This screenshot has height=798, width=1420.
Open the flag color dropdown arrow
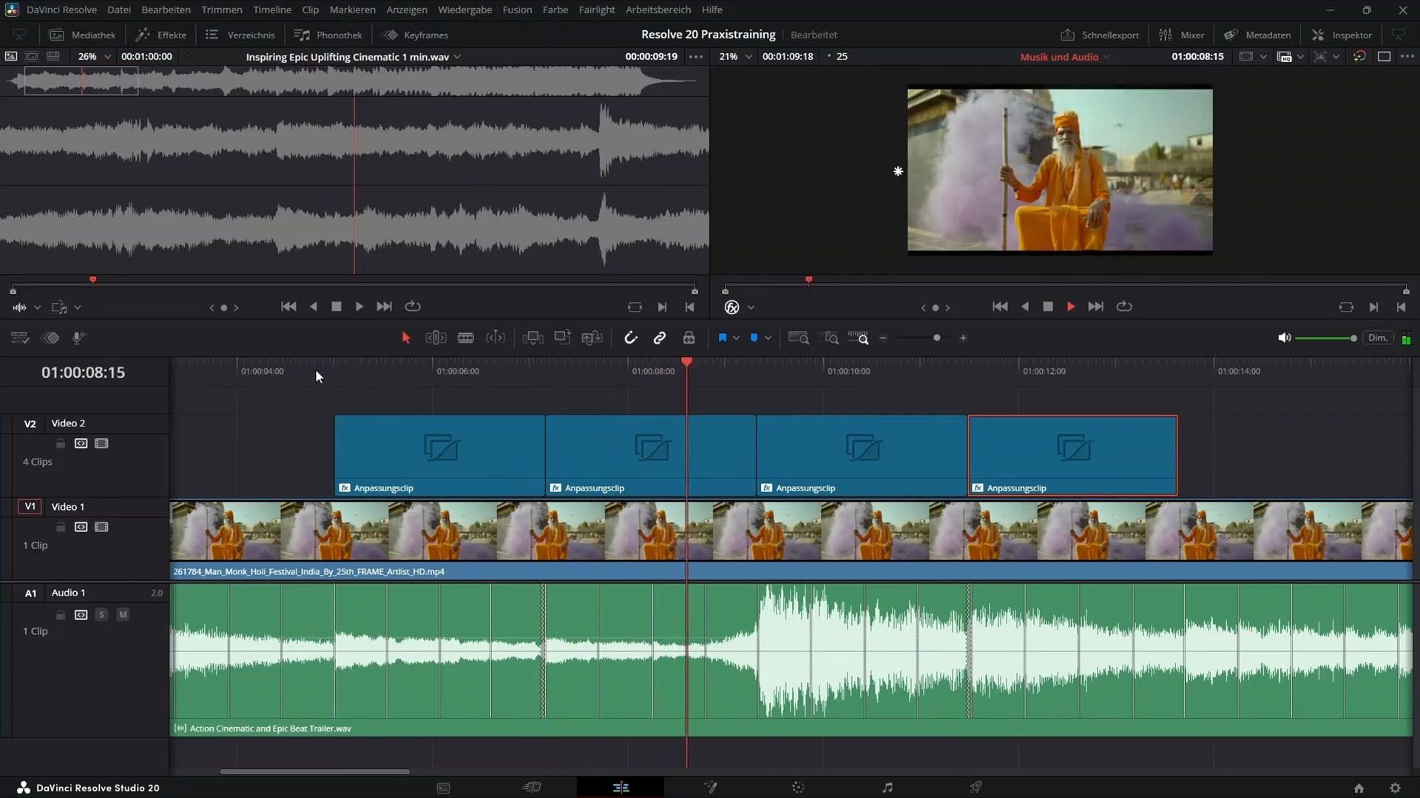(736, 338)
